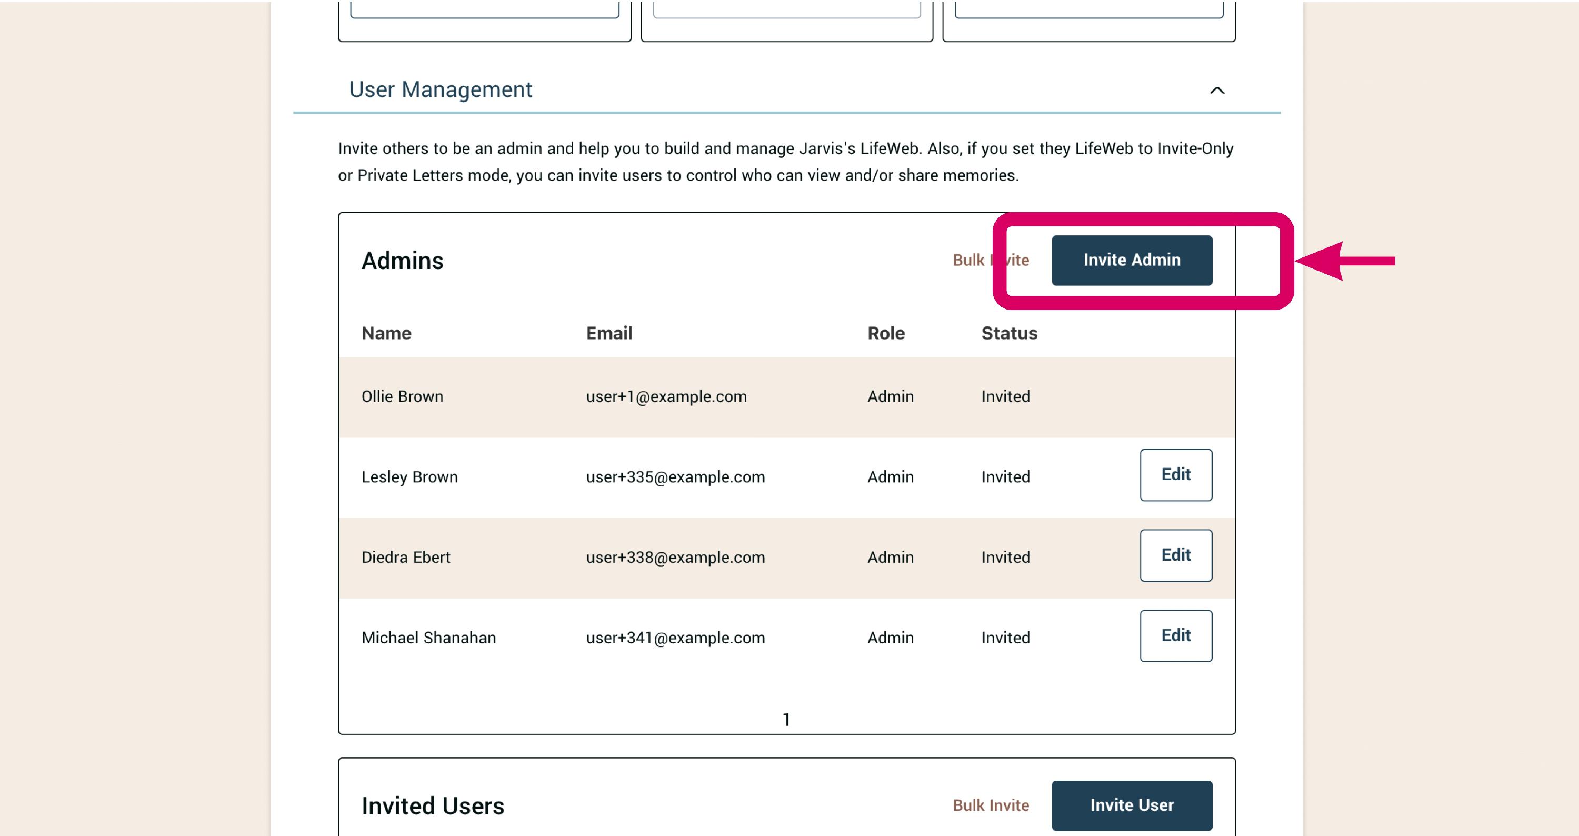The height and width of the screenshot is (836, 1579).
Task: Sort admins by the Role column
Action: coord(886,333)
